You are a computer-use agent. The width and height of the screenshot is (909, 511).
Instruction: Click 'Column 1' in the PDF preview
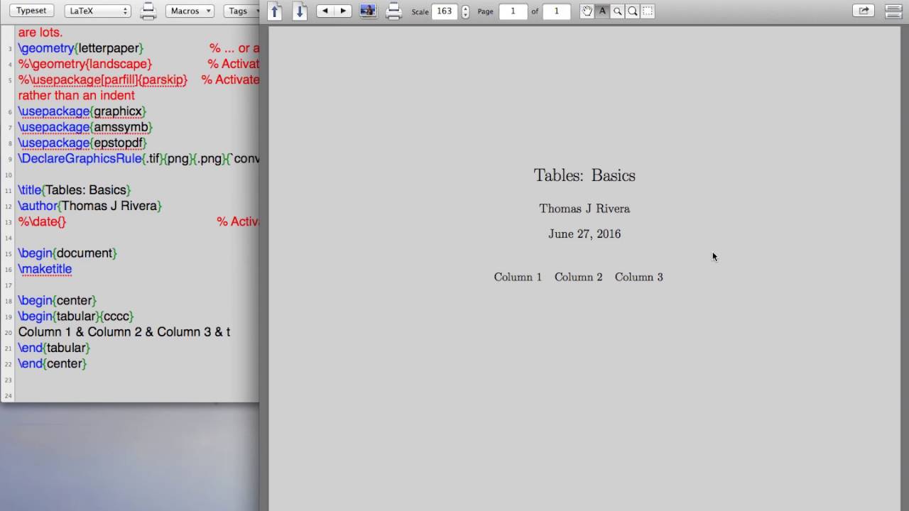518,278
